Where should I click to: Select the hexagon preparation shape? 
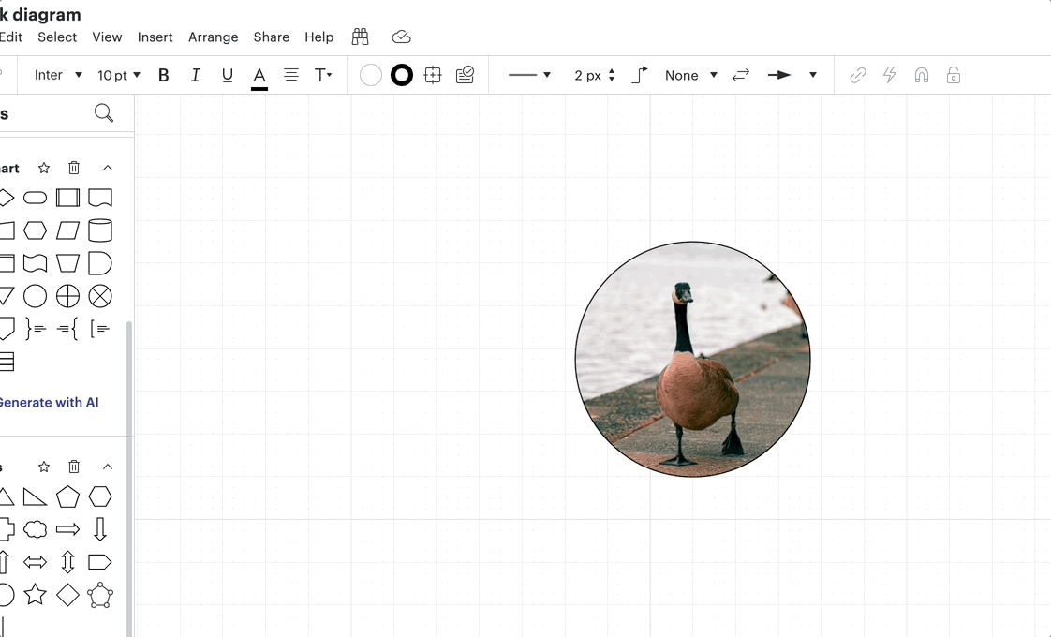point(35,230)
